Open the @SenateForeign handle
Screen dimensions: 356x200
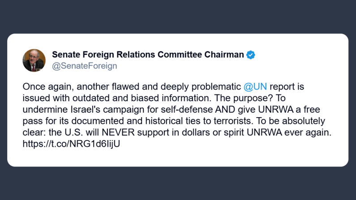85,66
